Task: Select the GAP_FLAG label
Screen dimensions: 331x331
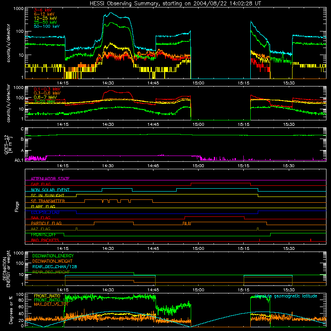Action: pos(41,184)
